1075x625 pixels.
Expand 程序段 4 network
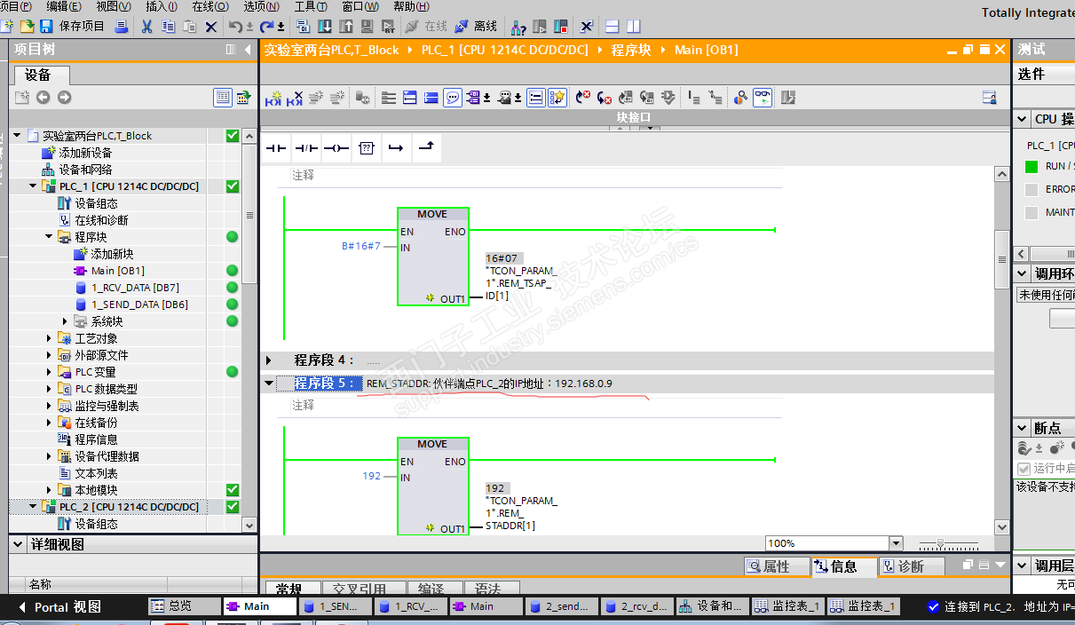pos(269,360)
